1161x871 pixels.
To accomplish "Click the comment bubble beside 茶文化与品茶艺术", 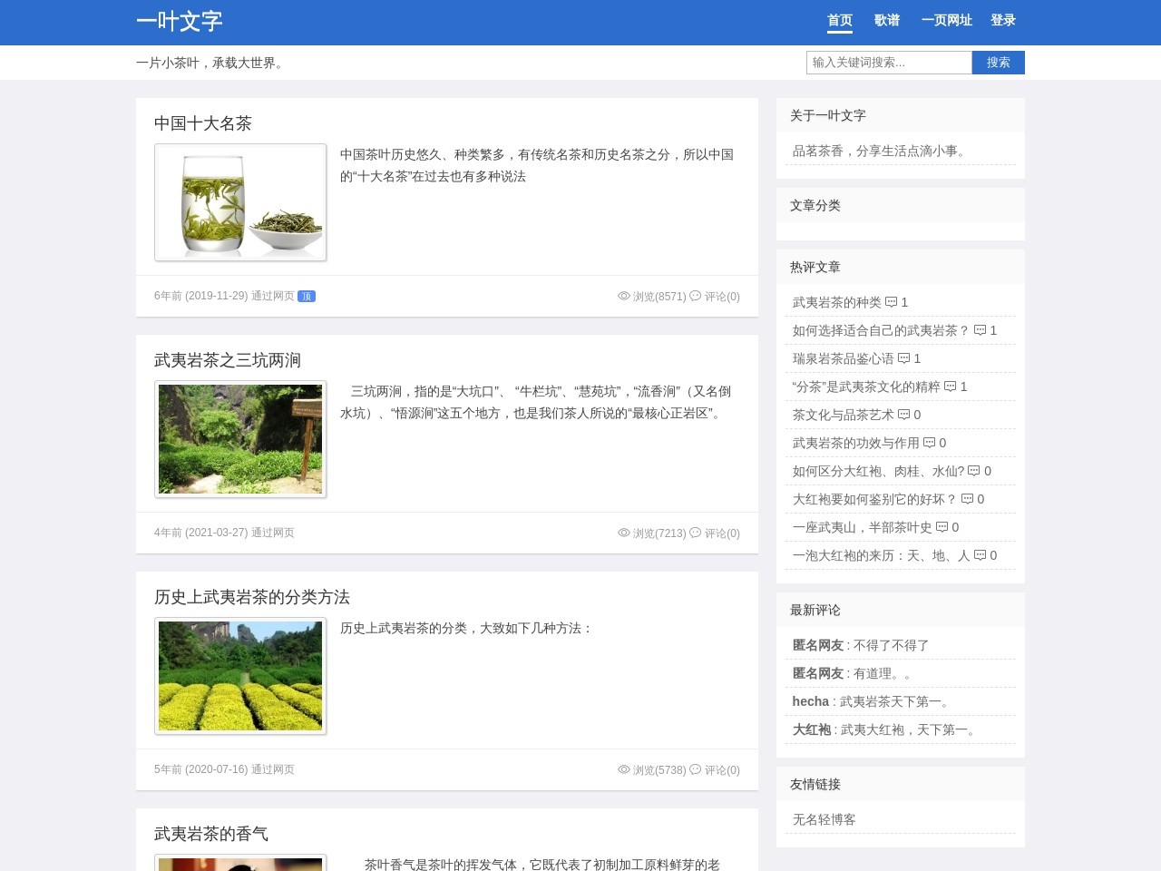I will click(903, 415).
